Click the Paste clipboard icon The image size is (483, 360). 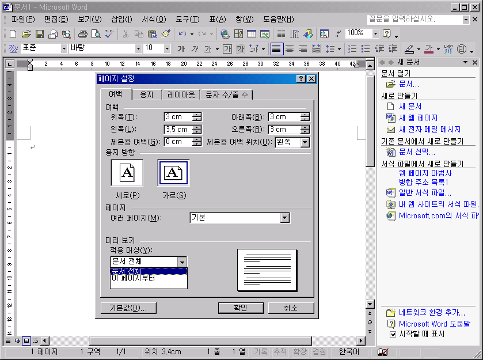pyautogui.click(x=152, y=34)
